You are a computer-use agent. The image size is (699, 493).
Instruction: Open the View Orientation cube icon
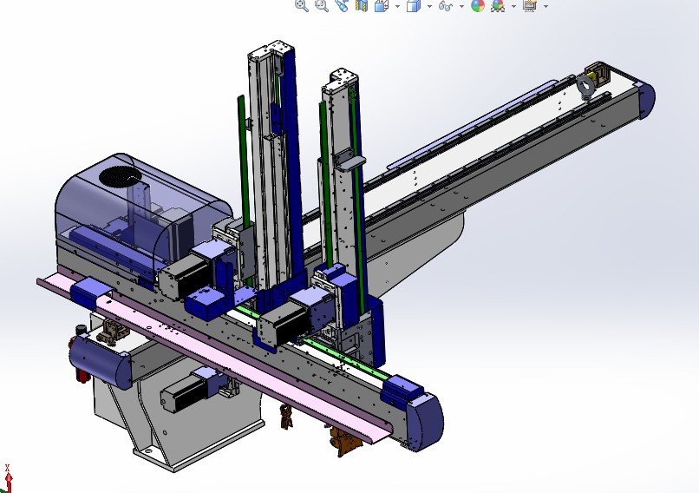pyautogui.click(x=382, y=6)
